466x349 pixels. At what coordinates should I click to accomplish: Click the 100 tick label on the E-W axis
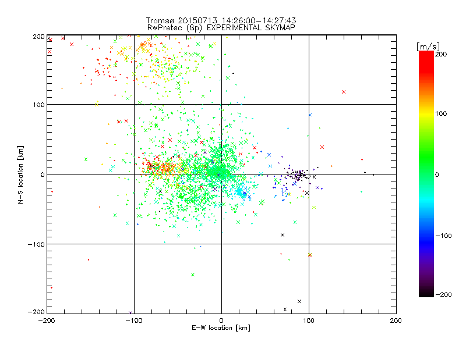[309, 321]
